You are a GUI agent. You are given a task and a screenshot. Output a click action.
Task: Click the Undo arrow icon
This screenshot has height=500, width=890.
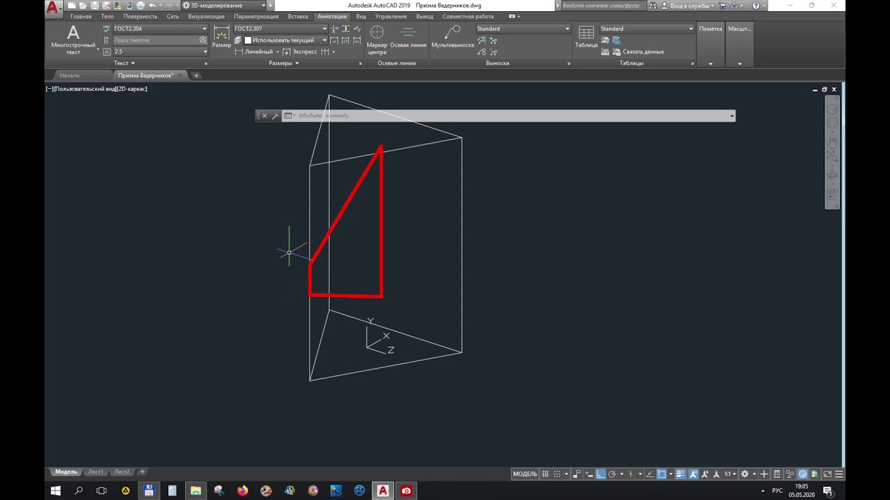click(152, 6)
